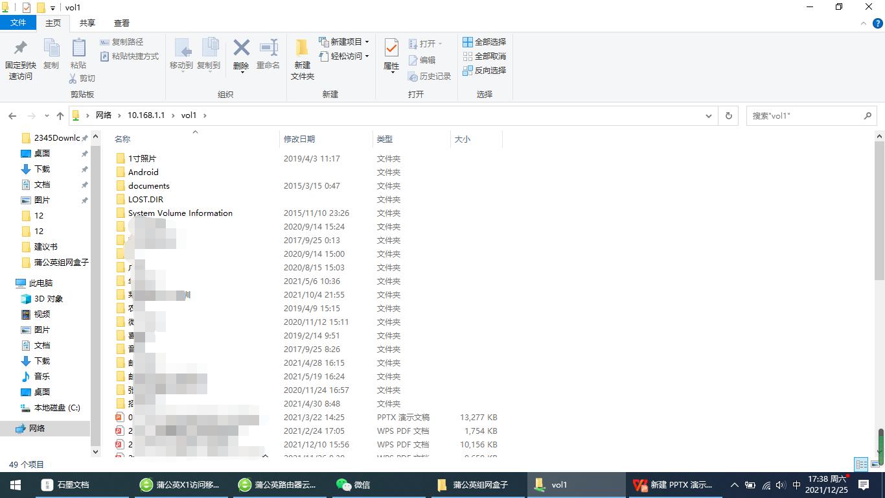885x498 pixels.
Task: Switch to large thumbnails view in status bar
Action: pyautogui.click(x=875, y=464)
